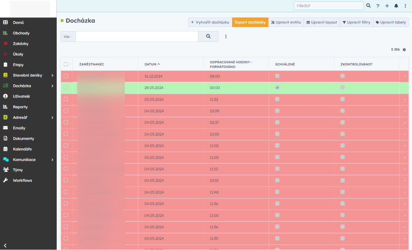The height and width of the screenshot is (250, 412).
Task: Go to Kalendáře in the sidebar
Action: pos(22,149)
